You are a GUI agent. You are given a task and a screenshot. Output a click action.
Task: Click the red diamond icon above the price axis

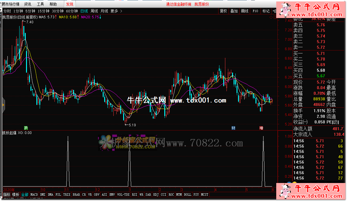[x=271, y=17]
